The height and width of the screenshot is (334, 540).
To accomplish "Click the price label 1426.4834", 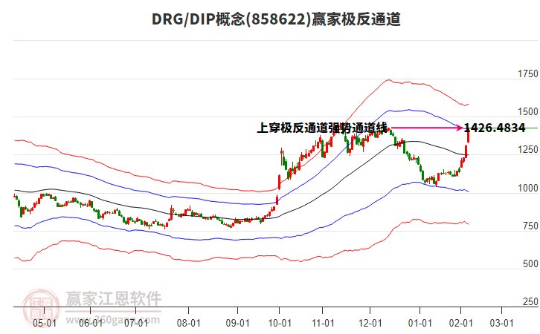I will pyautogui.click(x=494, y=128).
